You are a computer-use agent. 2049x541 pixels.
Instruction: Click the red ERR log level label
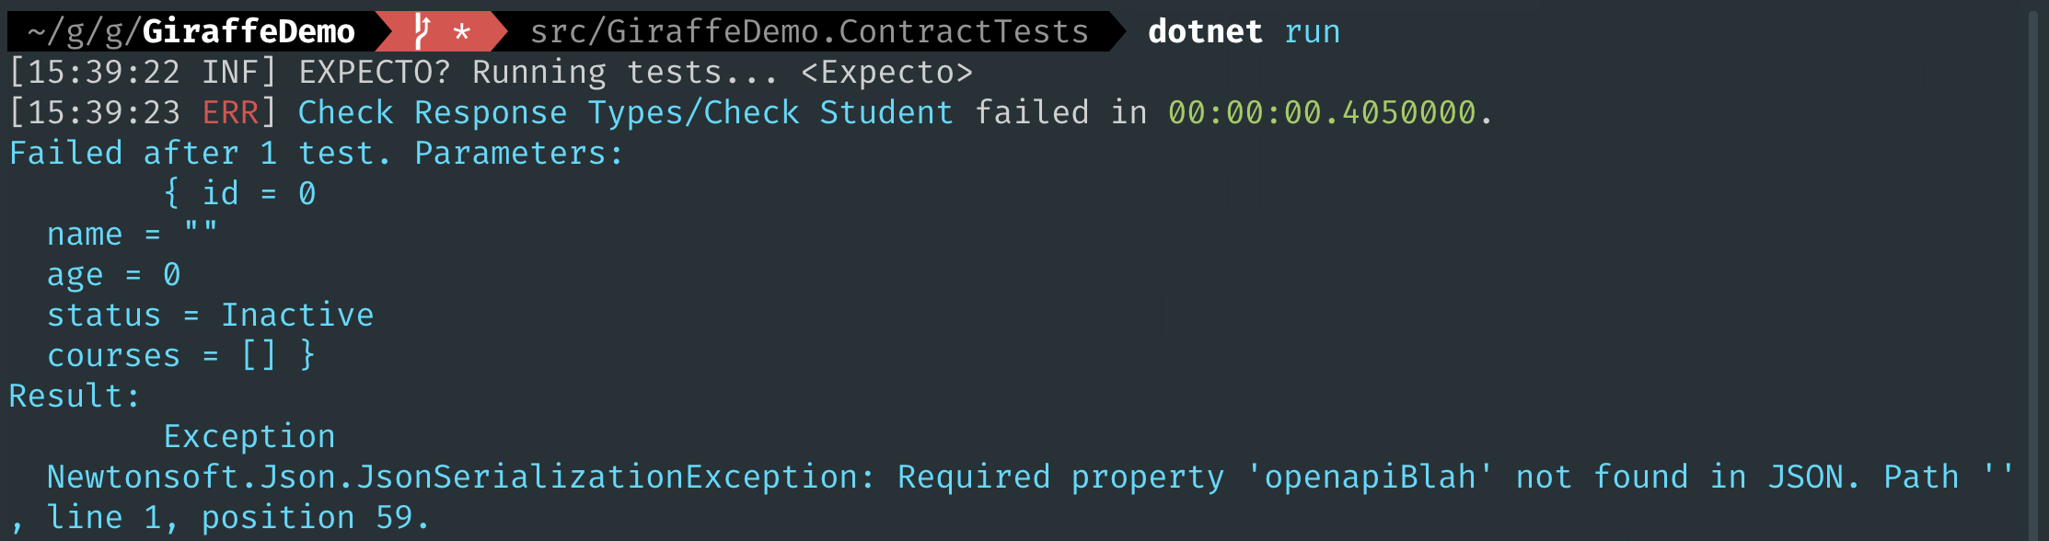(x=230, y=113)
